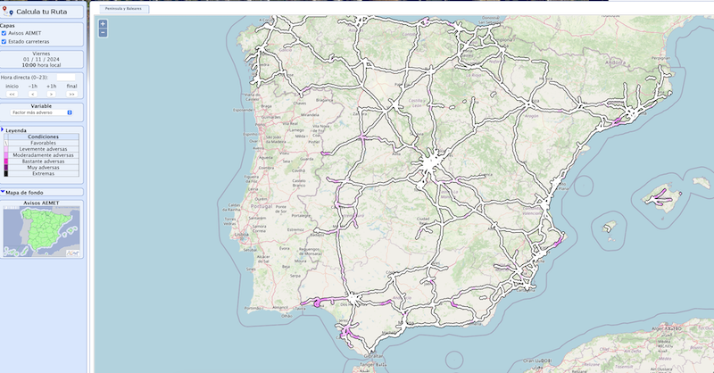Click the Muy adversas legend color swatch
Viewport: 714px width, 373px height.
pyautogui.click(x=4, y=167)
